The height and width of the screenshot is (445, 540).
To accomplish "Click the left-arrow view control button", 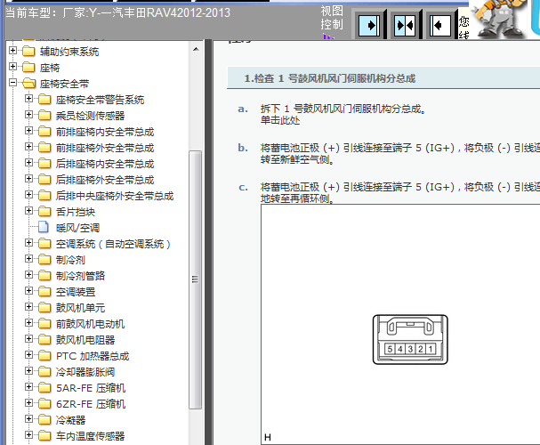I will point(440,25).
